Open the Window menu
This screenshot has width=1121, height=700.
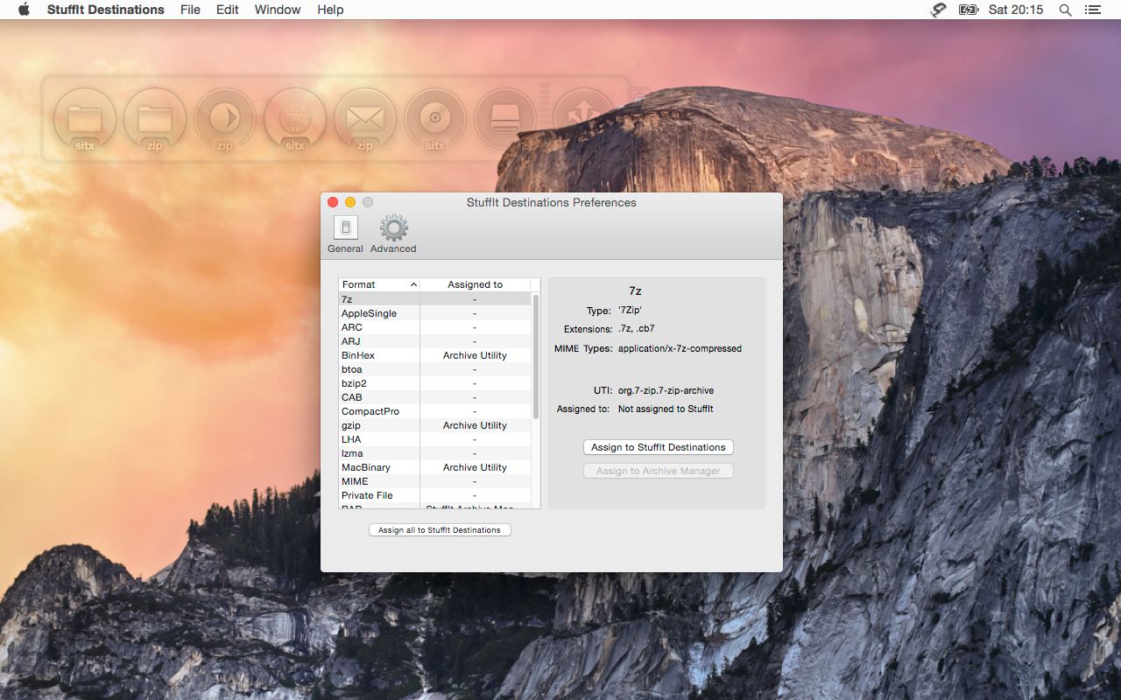point(278,10)
